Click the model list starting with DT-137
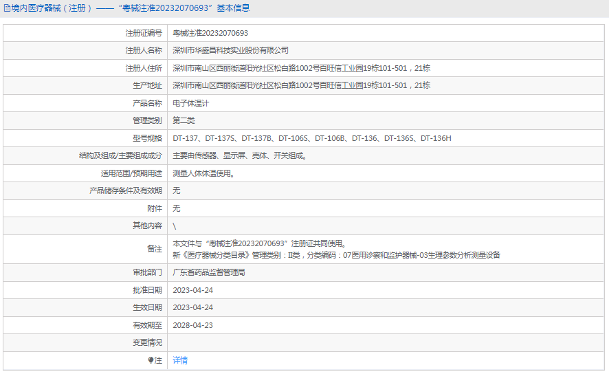The height and width of the screenshot is (374, 609). [312, 138]
